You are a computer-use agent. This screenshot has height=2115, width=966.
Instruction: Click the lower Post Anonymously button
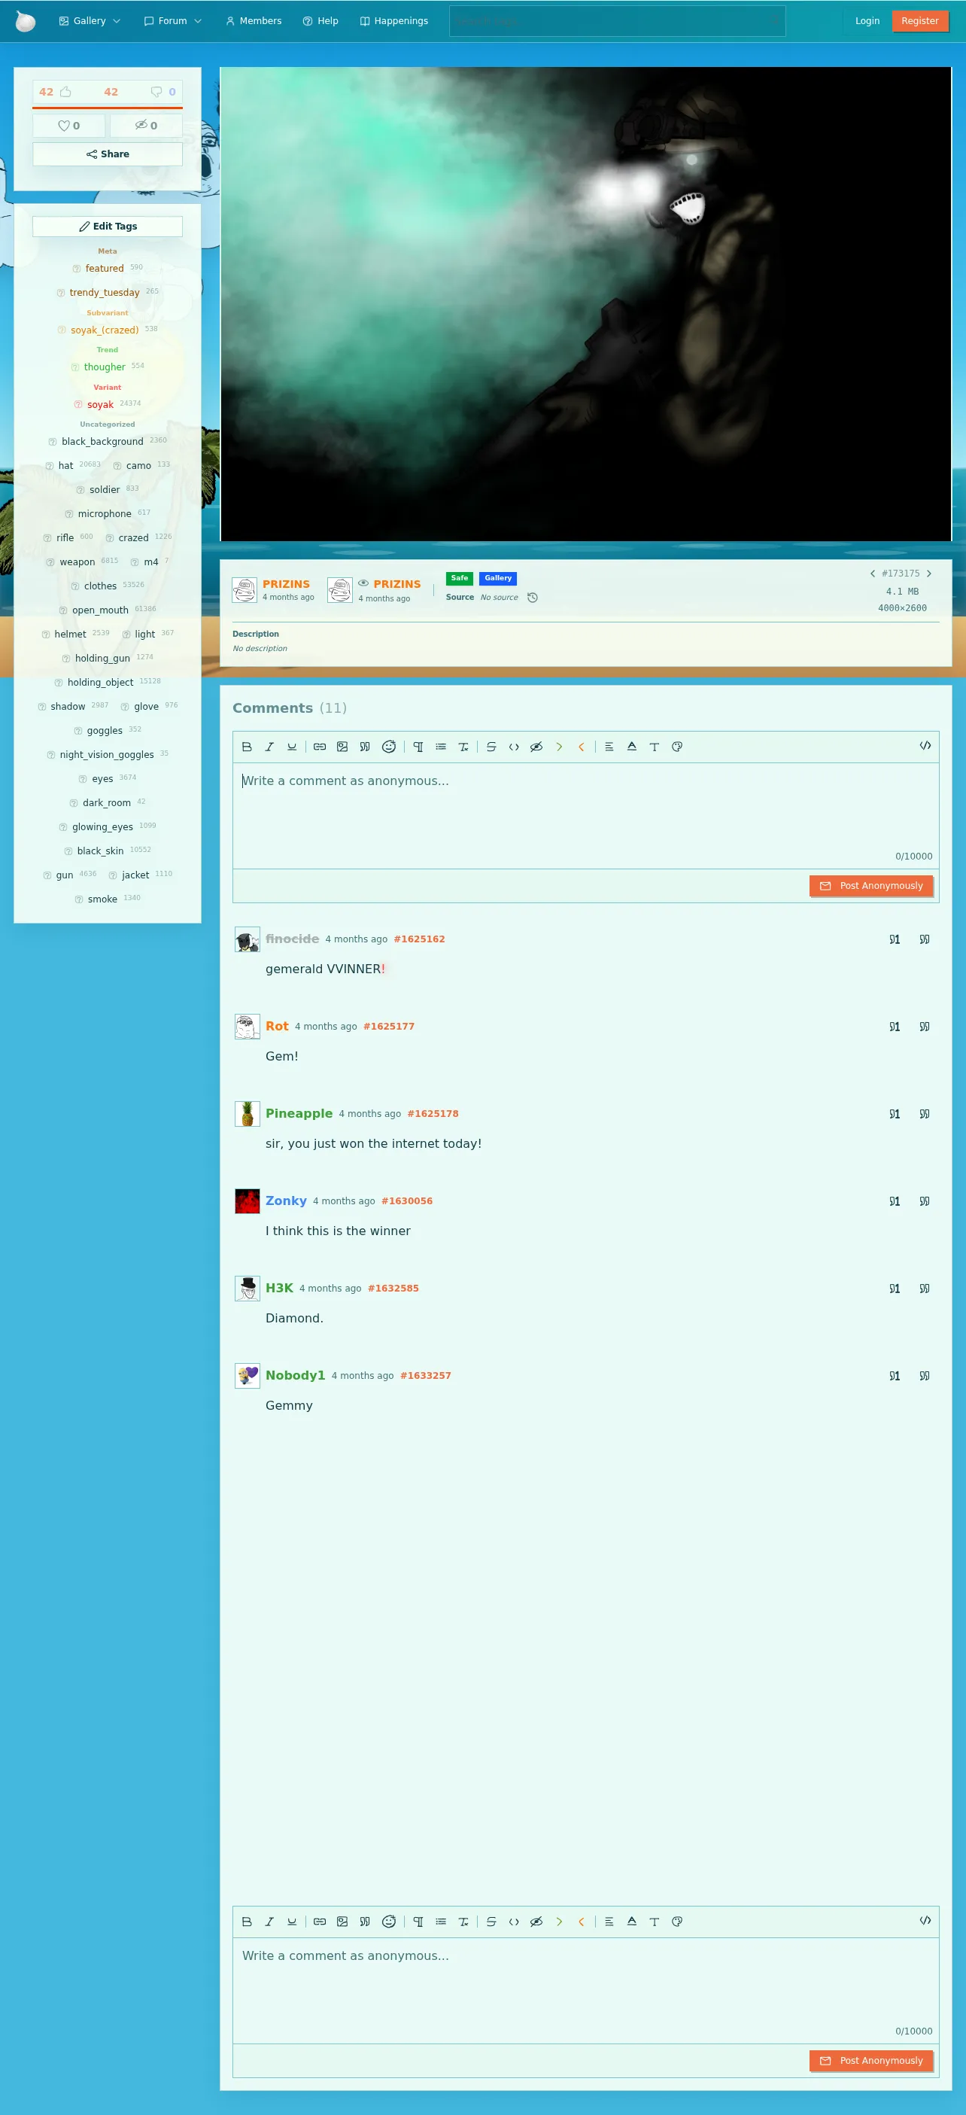pyautogui.click(x=870, y=2061)
